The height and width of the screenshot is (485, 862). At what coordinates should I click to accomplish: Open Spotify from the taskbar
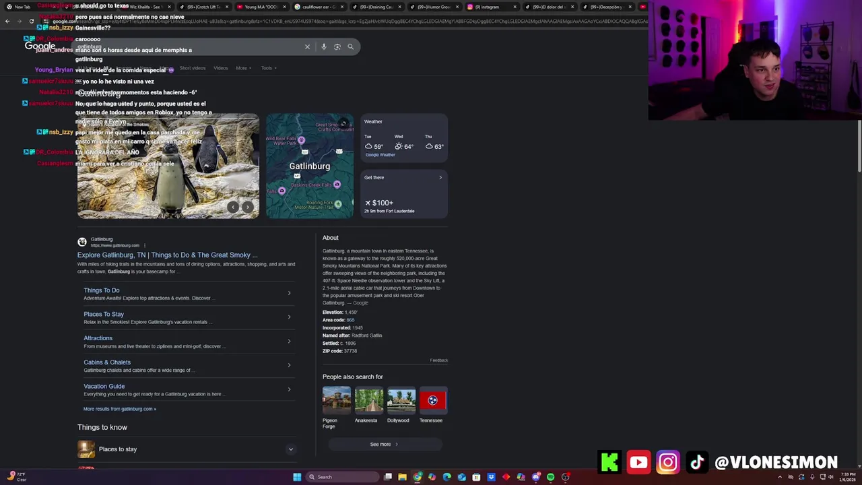[550, 477]
